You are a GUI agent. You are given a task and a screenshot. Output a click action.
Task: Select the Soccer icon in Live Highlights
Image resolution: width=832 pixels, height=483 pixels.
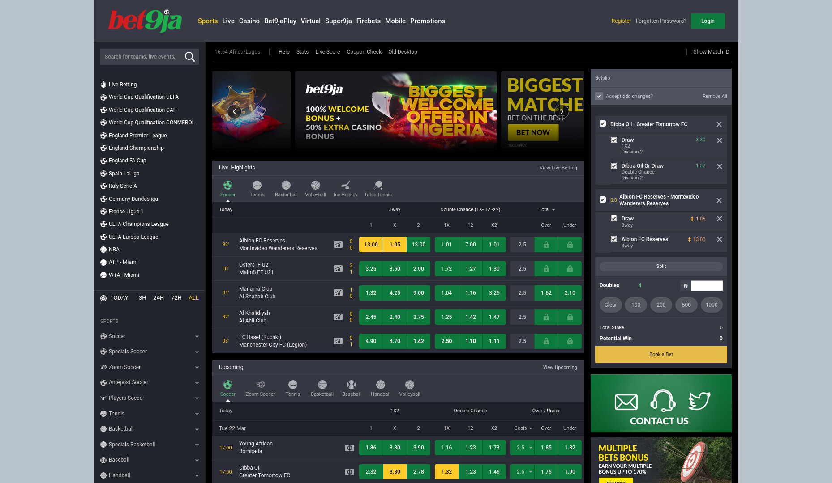click(x=228, y=185)
